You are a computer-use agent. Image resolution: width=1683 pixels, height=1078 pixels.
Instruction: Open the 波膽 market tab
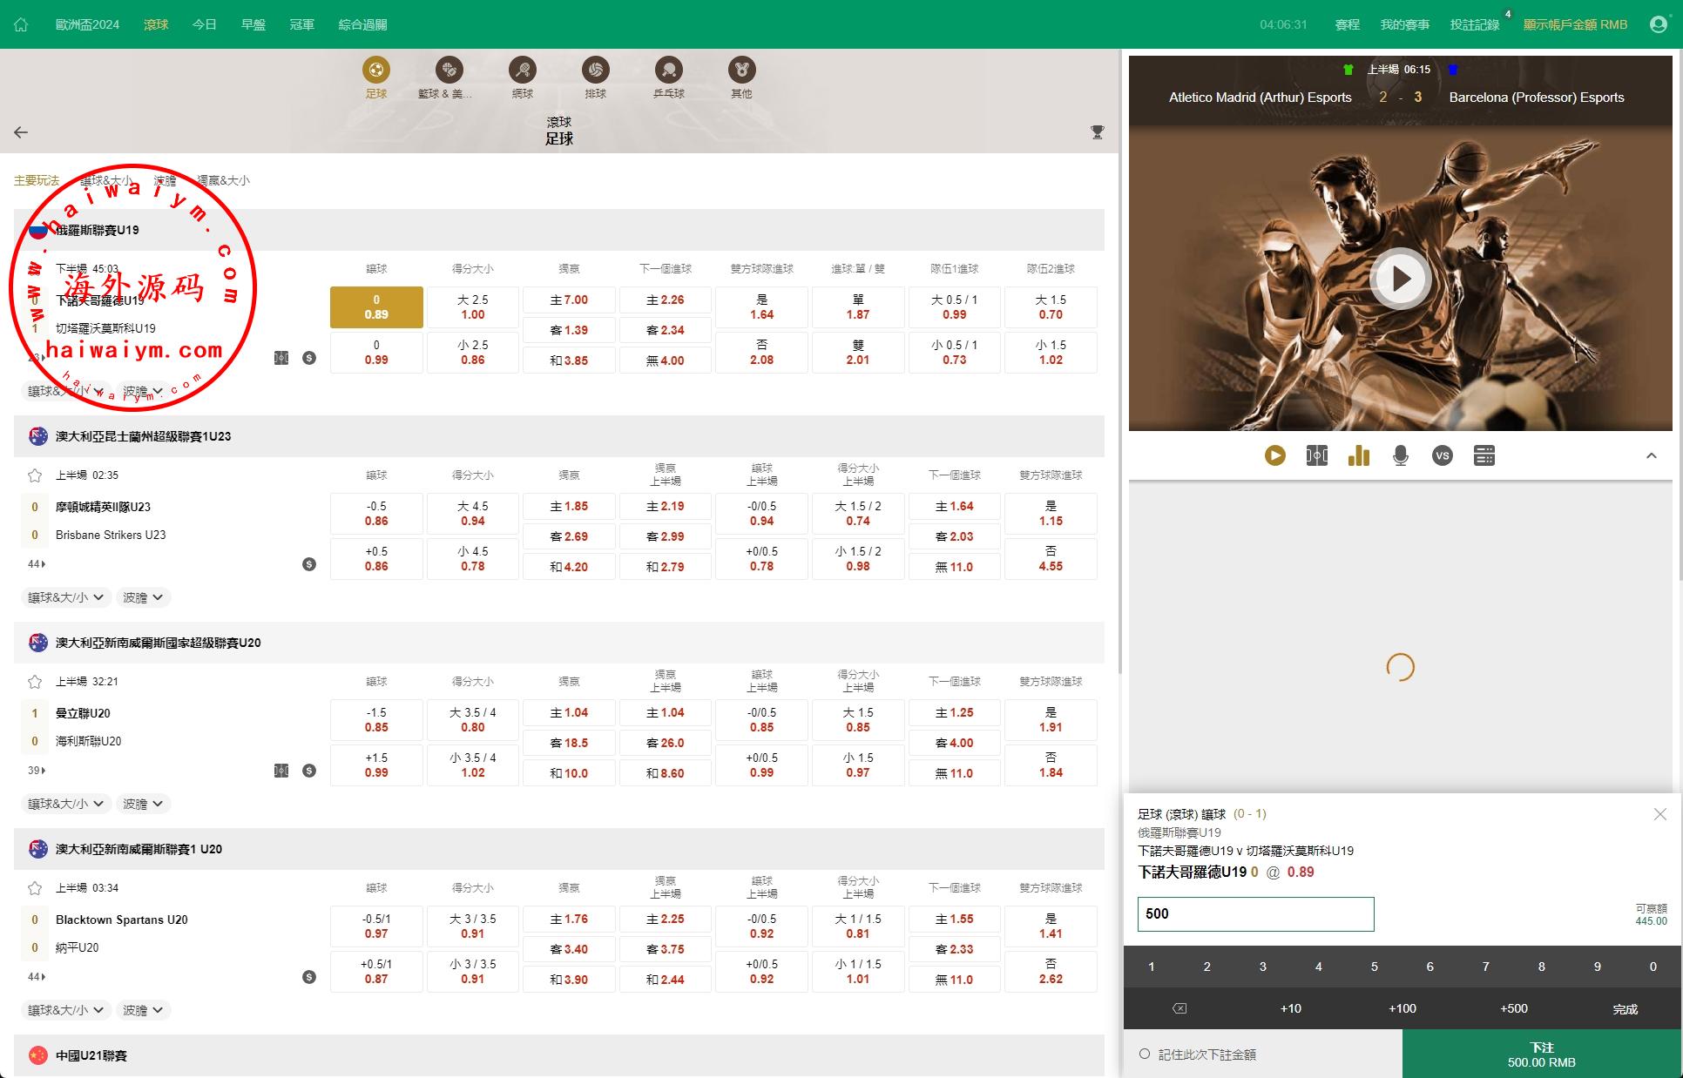(165, 181)
